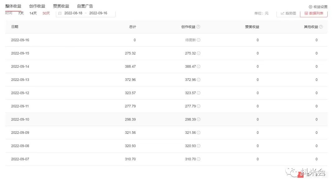The image size is (336, 187).
Task: Click the info icon next to 待更新
Action: tap(199, 40)
